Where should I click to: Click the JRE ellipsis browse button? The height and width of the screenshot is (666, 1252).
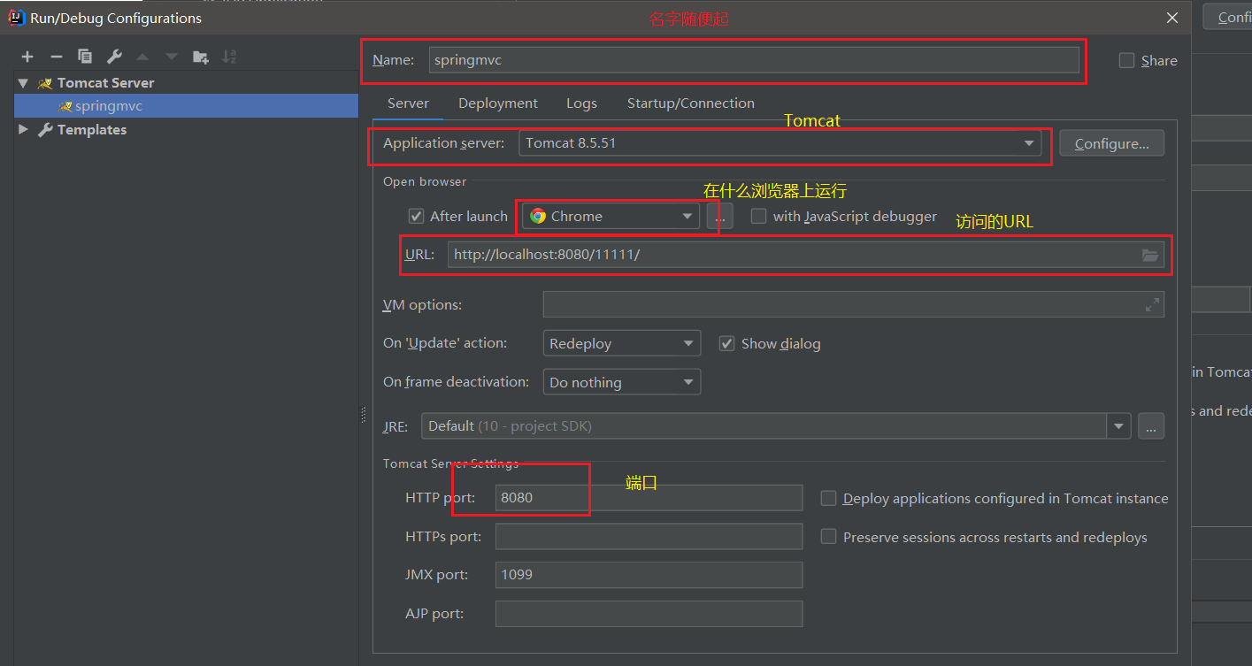[x=1151, y=425]
